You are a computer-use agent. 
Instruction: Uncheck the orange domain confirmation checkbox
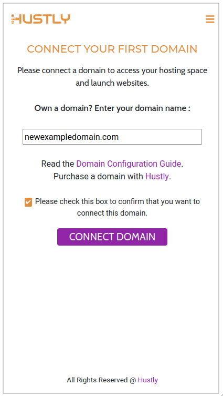tap(28, 202)
